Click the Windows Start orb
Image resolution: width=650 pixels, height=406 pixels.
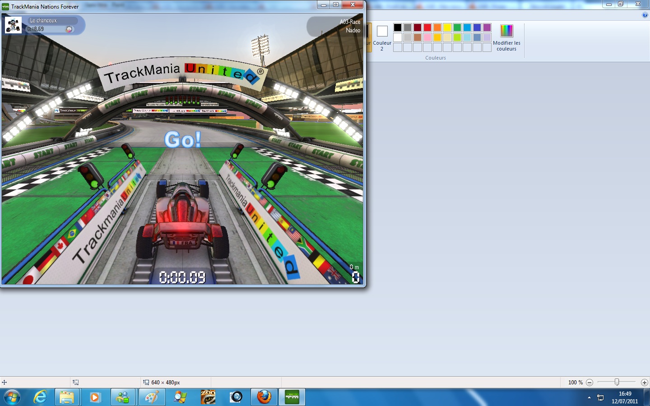click(12, 397)
